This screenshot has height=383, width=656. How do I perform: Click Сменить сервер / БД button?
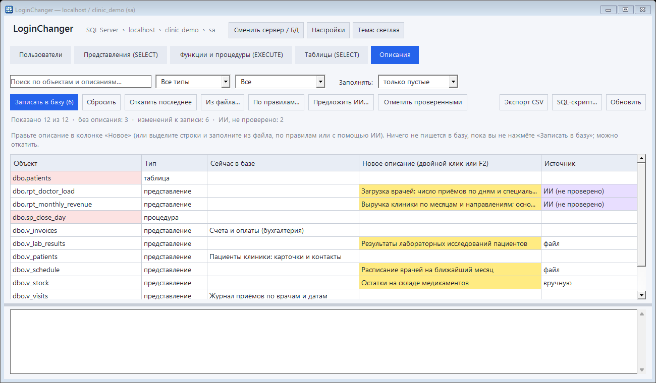[x=266, y=30]
